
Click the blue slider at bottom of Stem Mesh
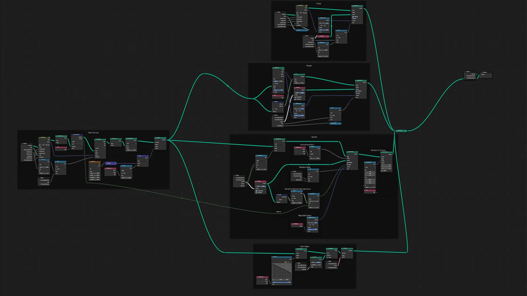click(282, 282)
